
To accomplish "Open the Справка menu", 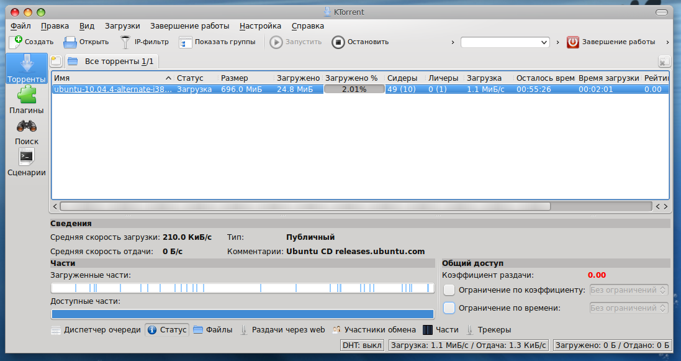I will [x=308, y=26].
